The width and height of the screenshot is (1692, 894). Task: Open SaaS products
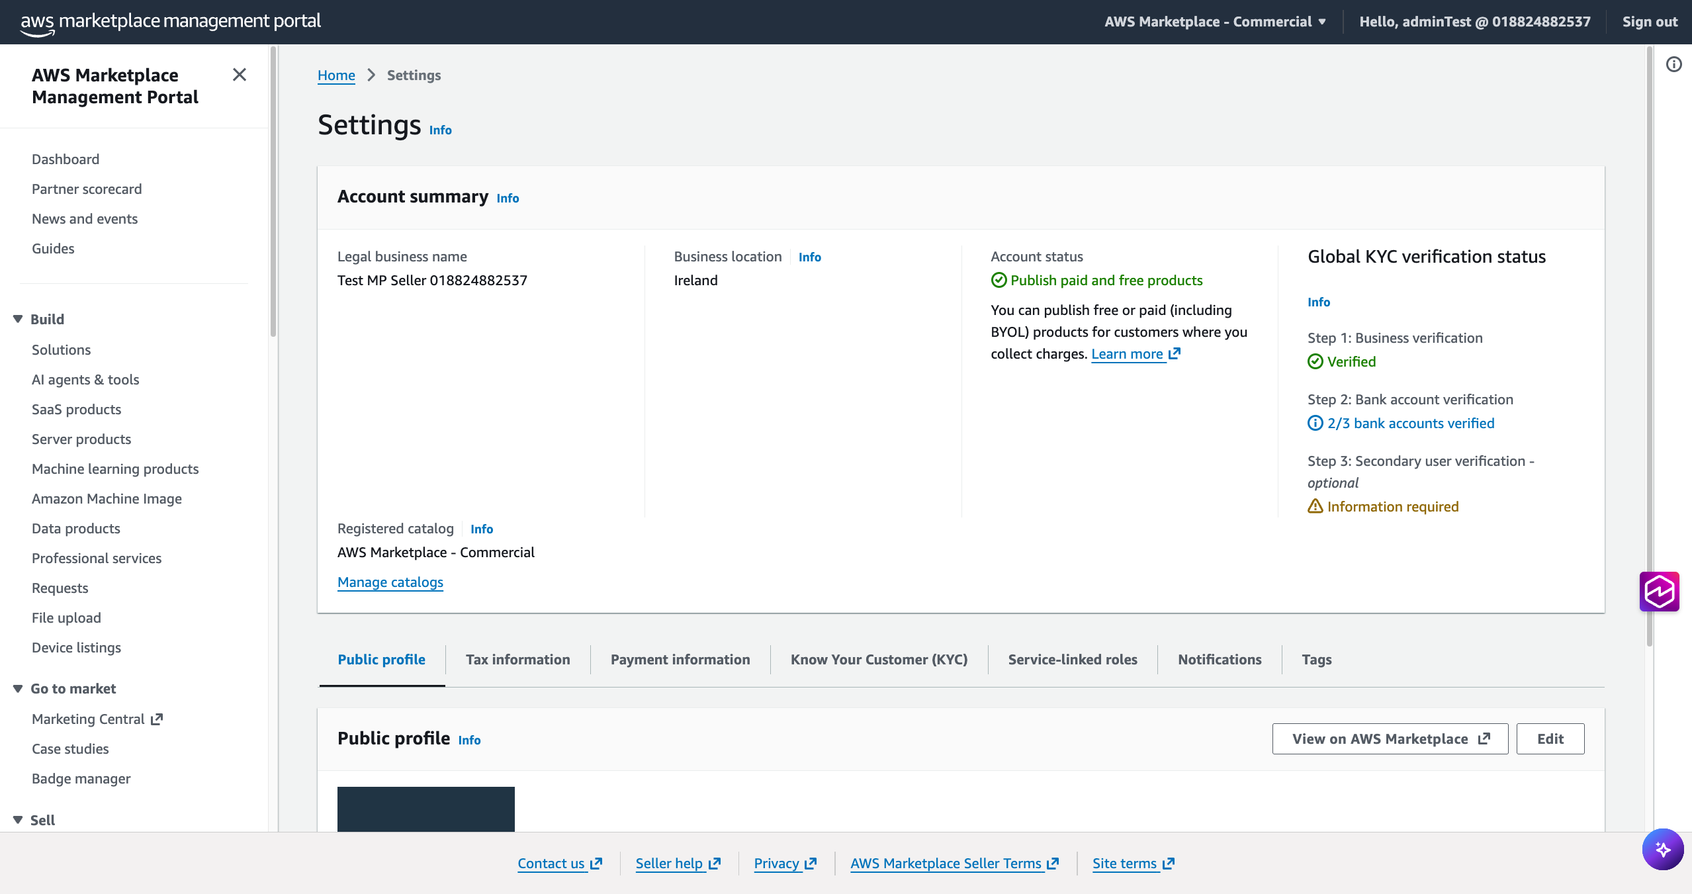pyautogui.click(x=76, y=409)
